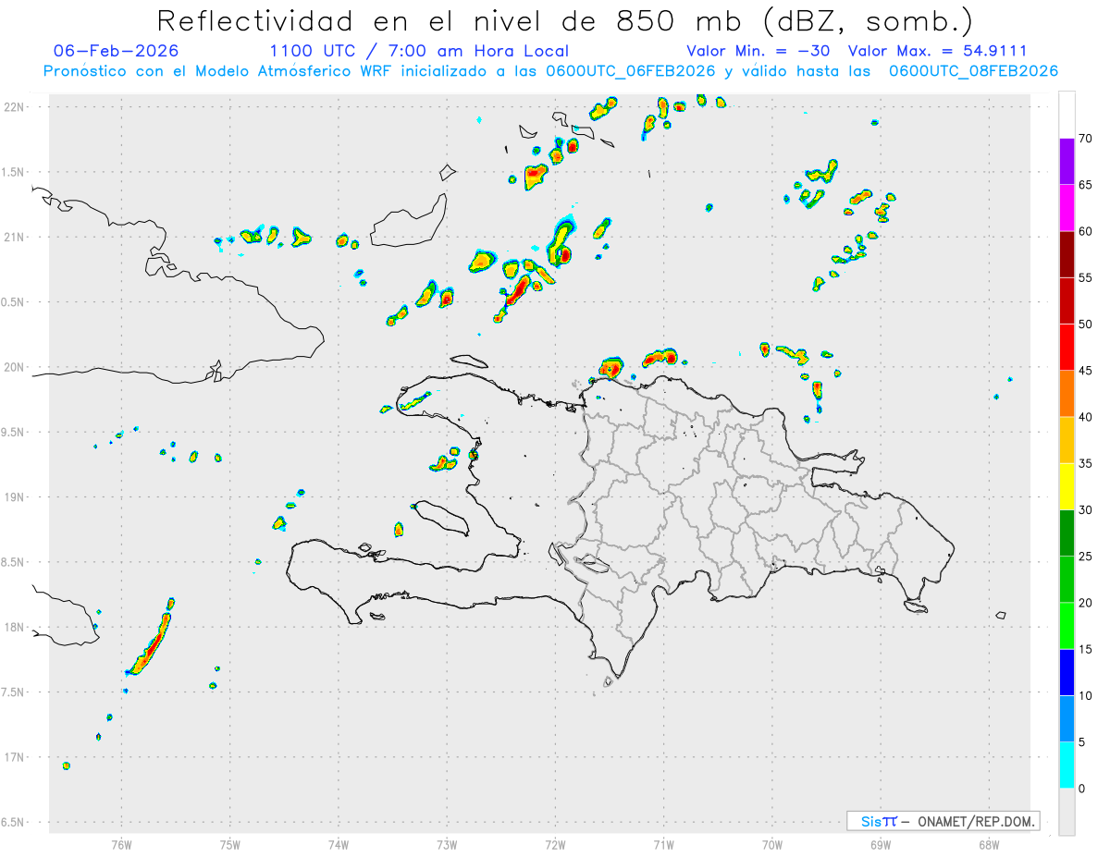
Task: Click the bright green 15-20 dBZ color band
Action: (x=1067, y=626)
